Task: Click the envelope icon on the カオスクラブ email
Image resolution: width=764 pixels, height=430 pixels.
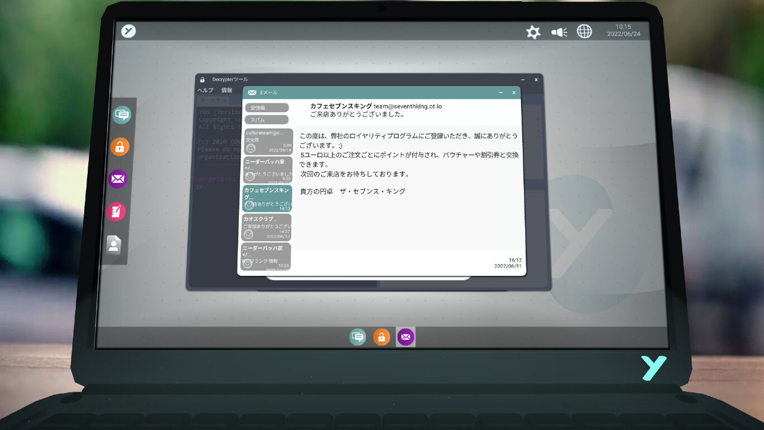Action: pos(249,234)
